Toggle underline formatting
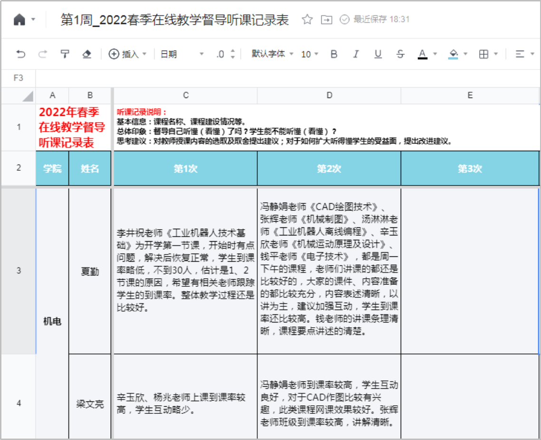This screenshot has width=541, height=440. (x=378, y=54)
